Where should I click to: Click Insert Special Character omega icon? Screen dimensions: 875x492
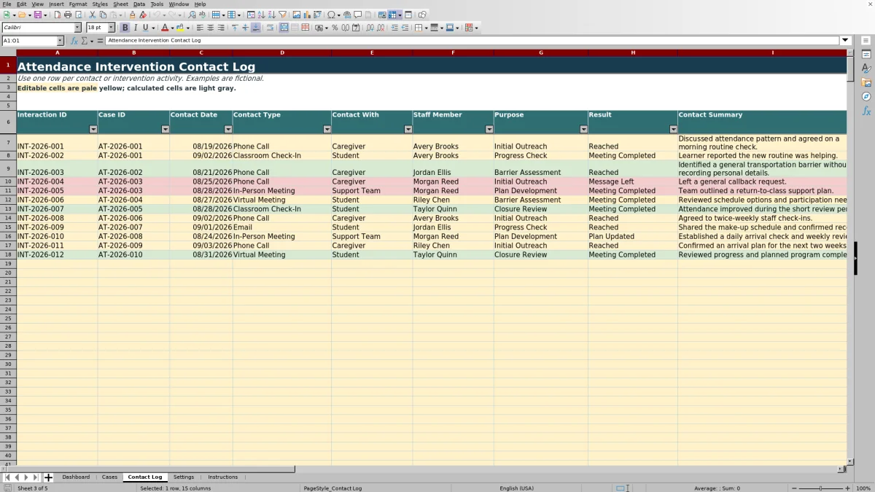332,15
